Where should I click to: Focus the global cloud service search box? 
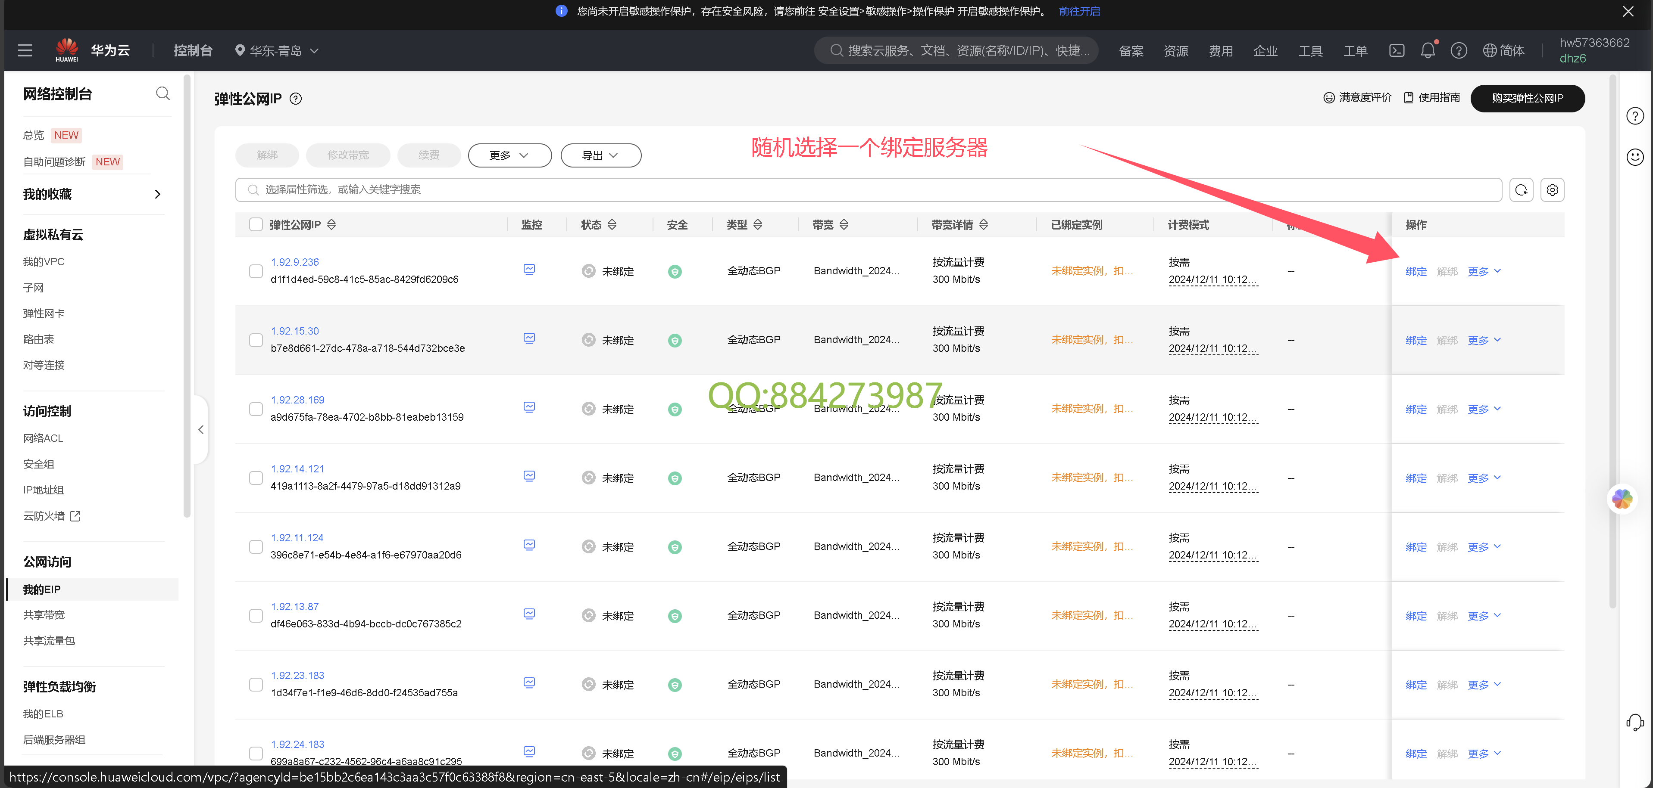point(956,50)
